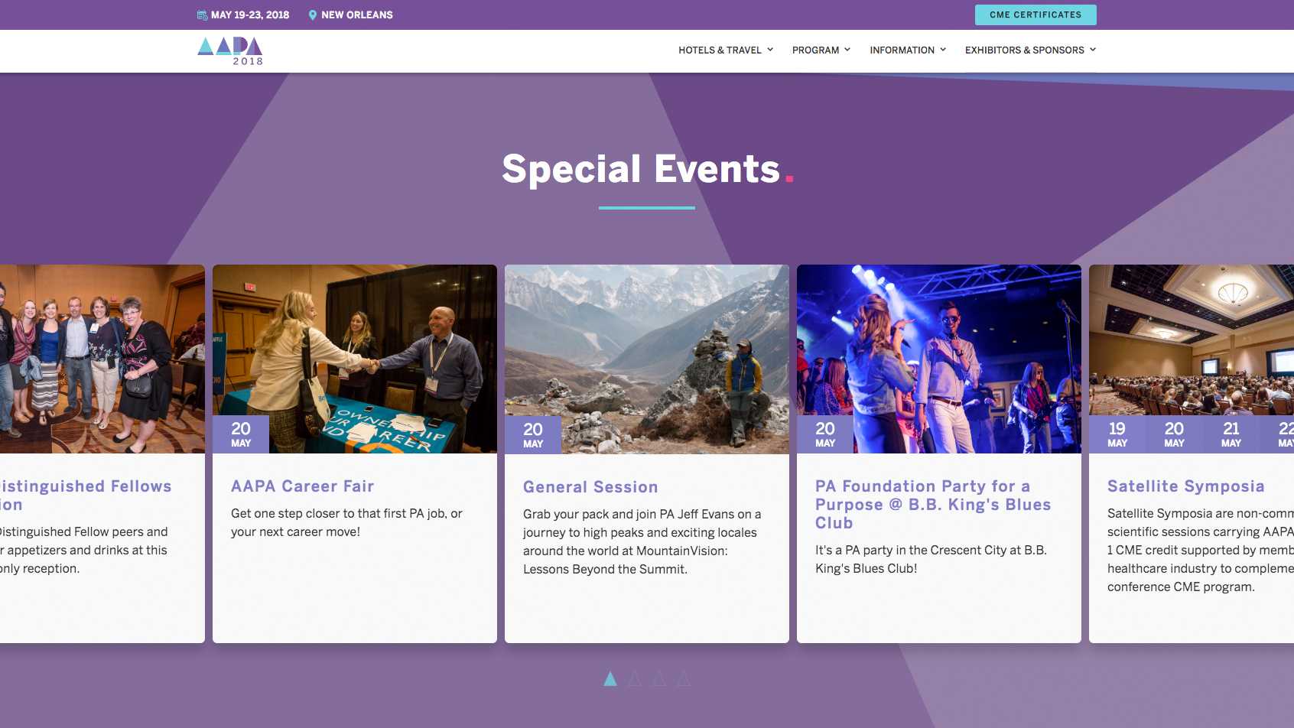Click 'Get one step closer to that first PA job' text

(x=346, y=523)
